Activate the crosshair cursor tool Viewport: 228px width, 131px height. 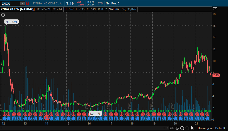[177, 128]
